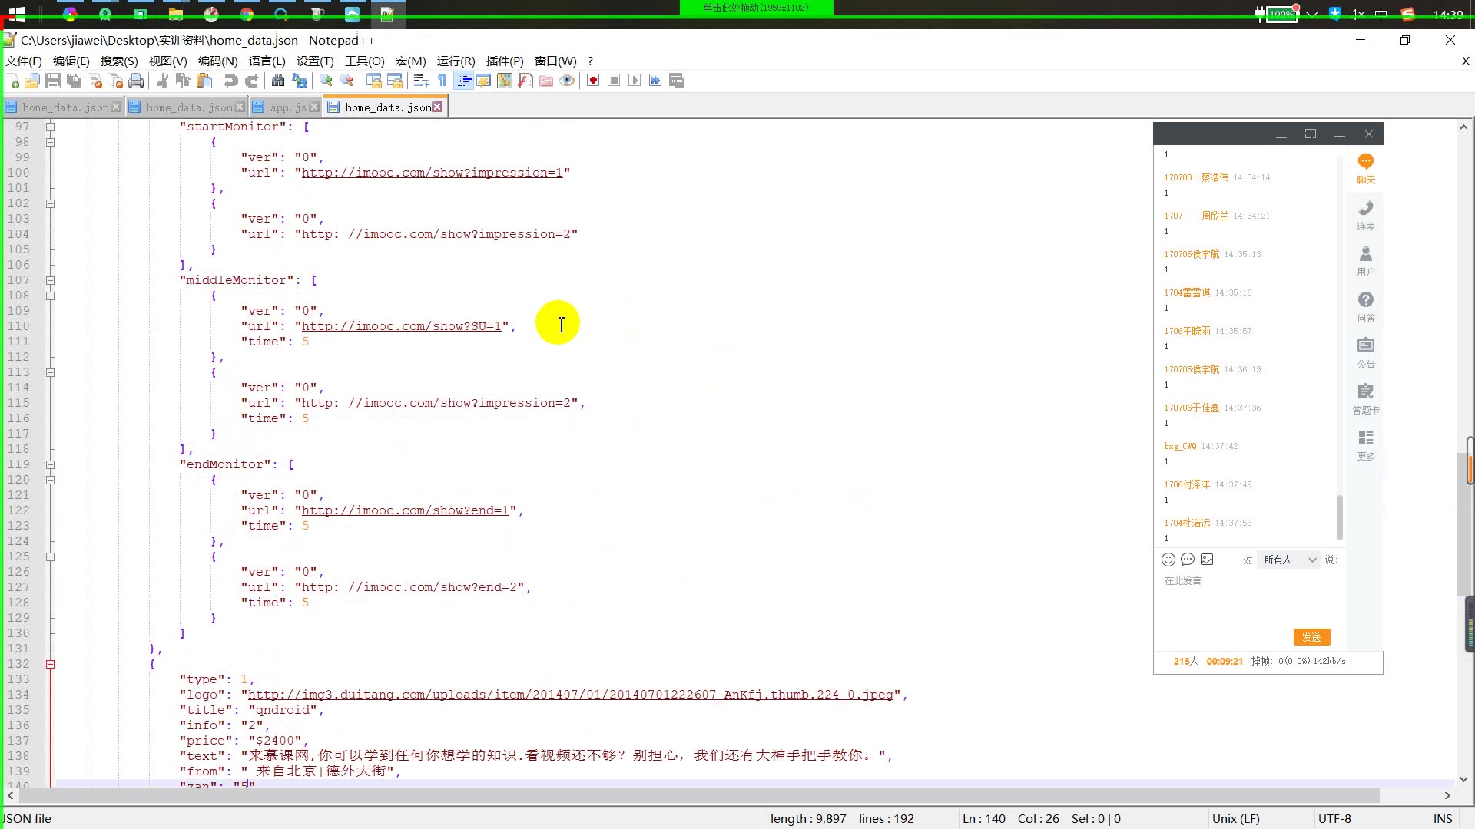The width and height of the screenshot is (1475, 829).
Task: Click the Save All toolbar icon
Action: [x=74, y=81]
